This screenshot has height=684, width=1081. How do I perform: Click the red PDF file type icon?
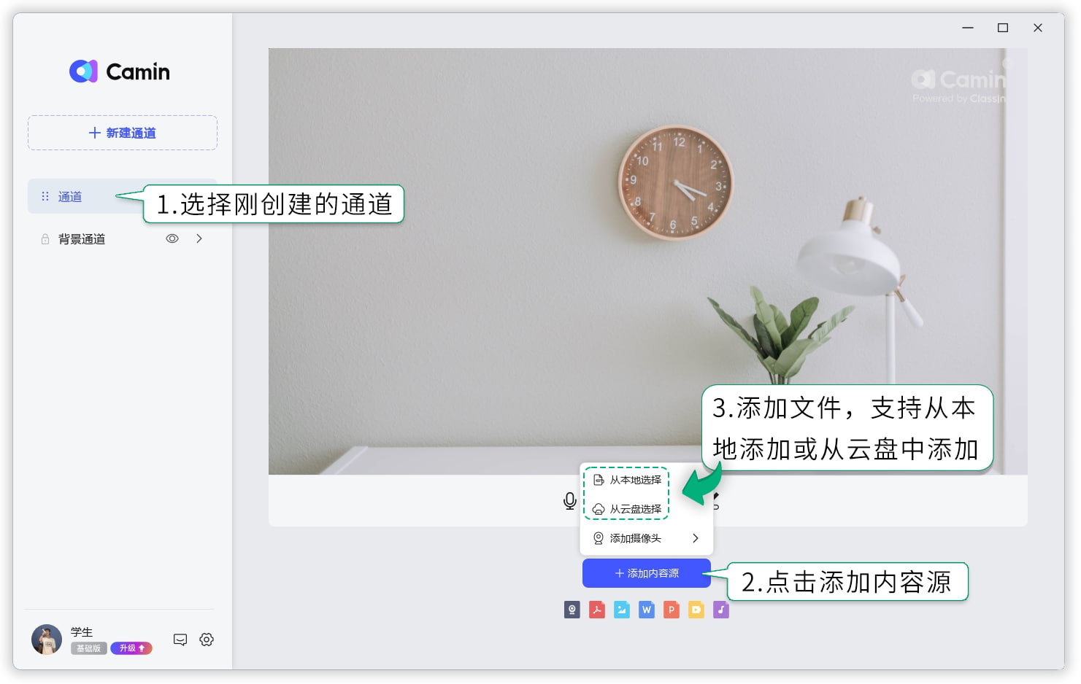[597, 610]
